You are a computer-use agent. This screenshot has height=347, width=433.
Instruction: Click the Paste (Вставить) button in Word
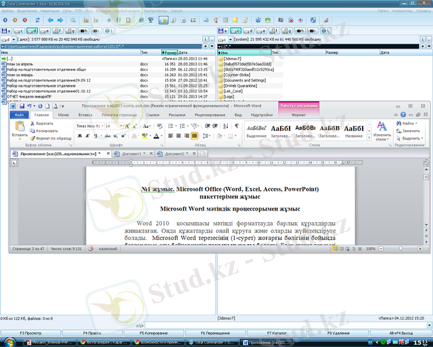[19, 131]
